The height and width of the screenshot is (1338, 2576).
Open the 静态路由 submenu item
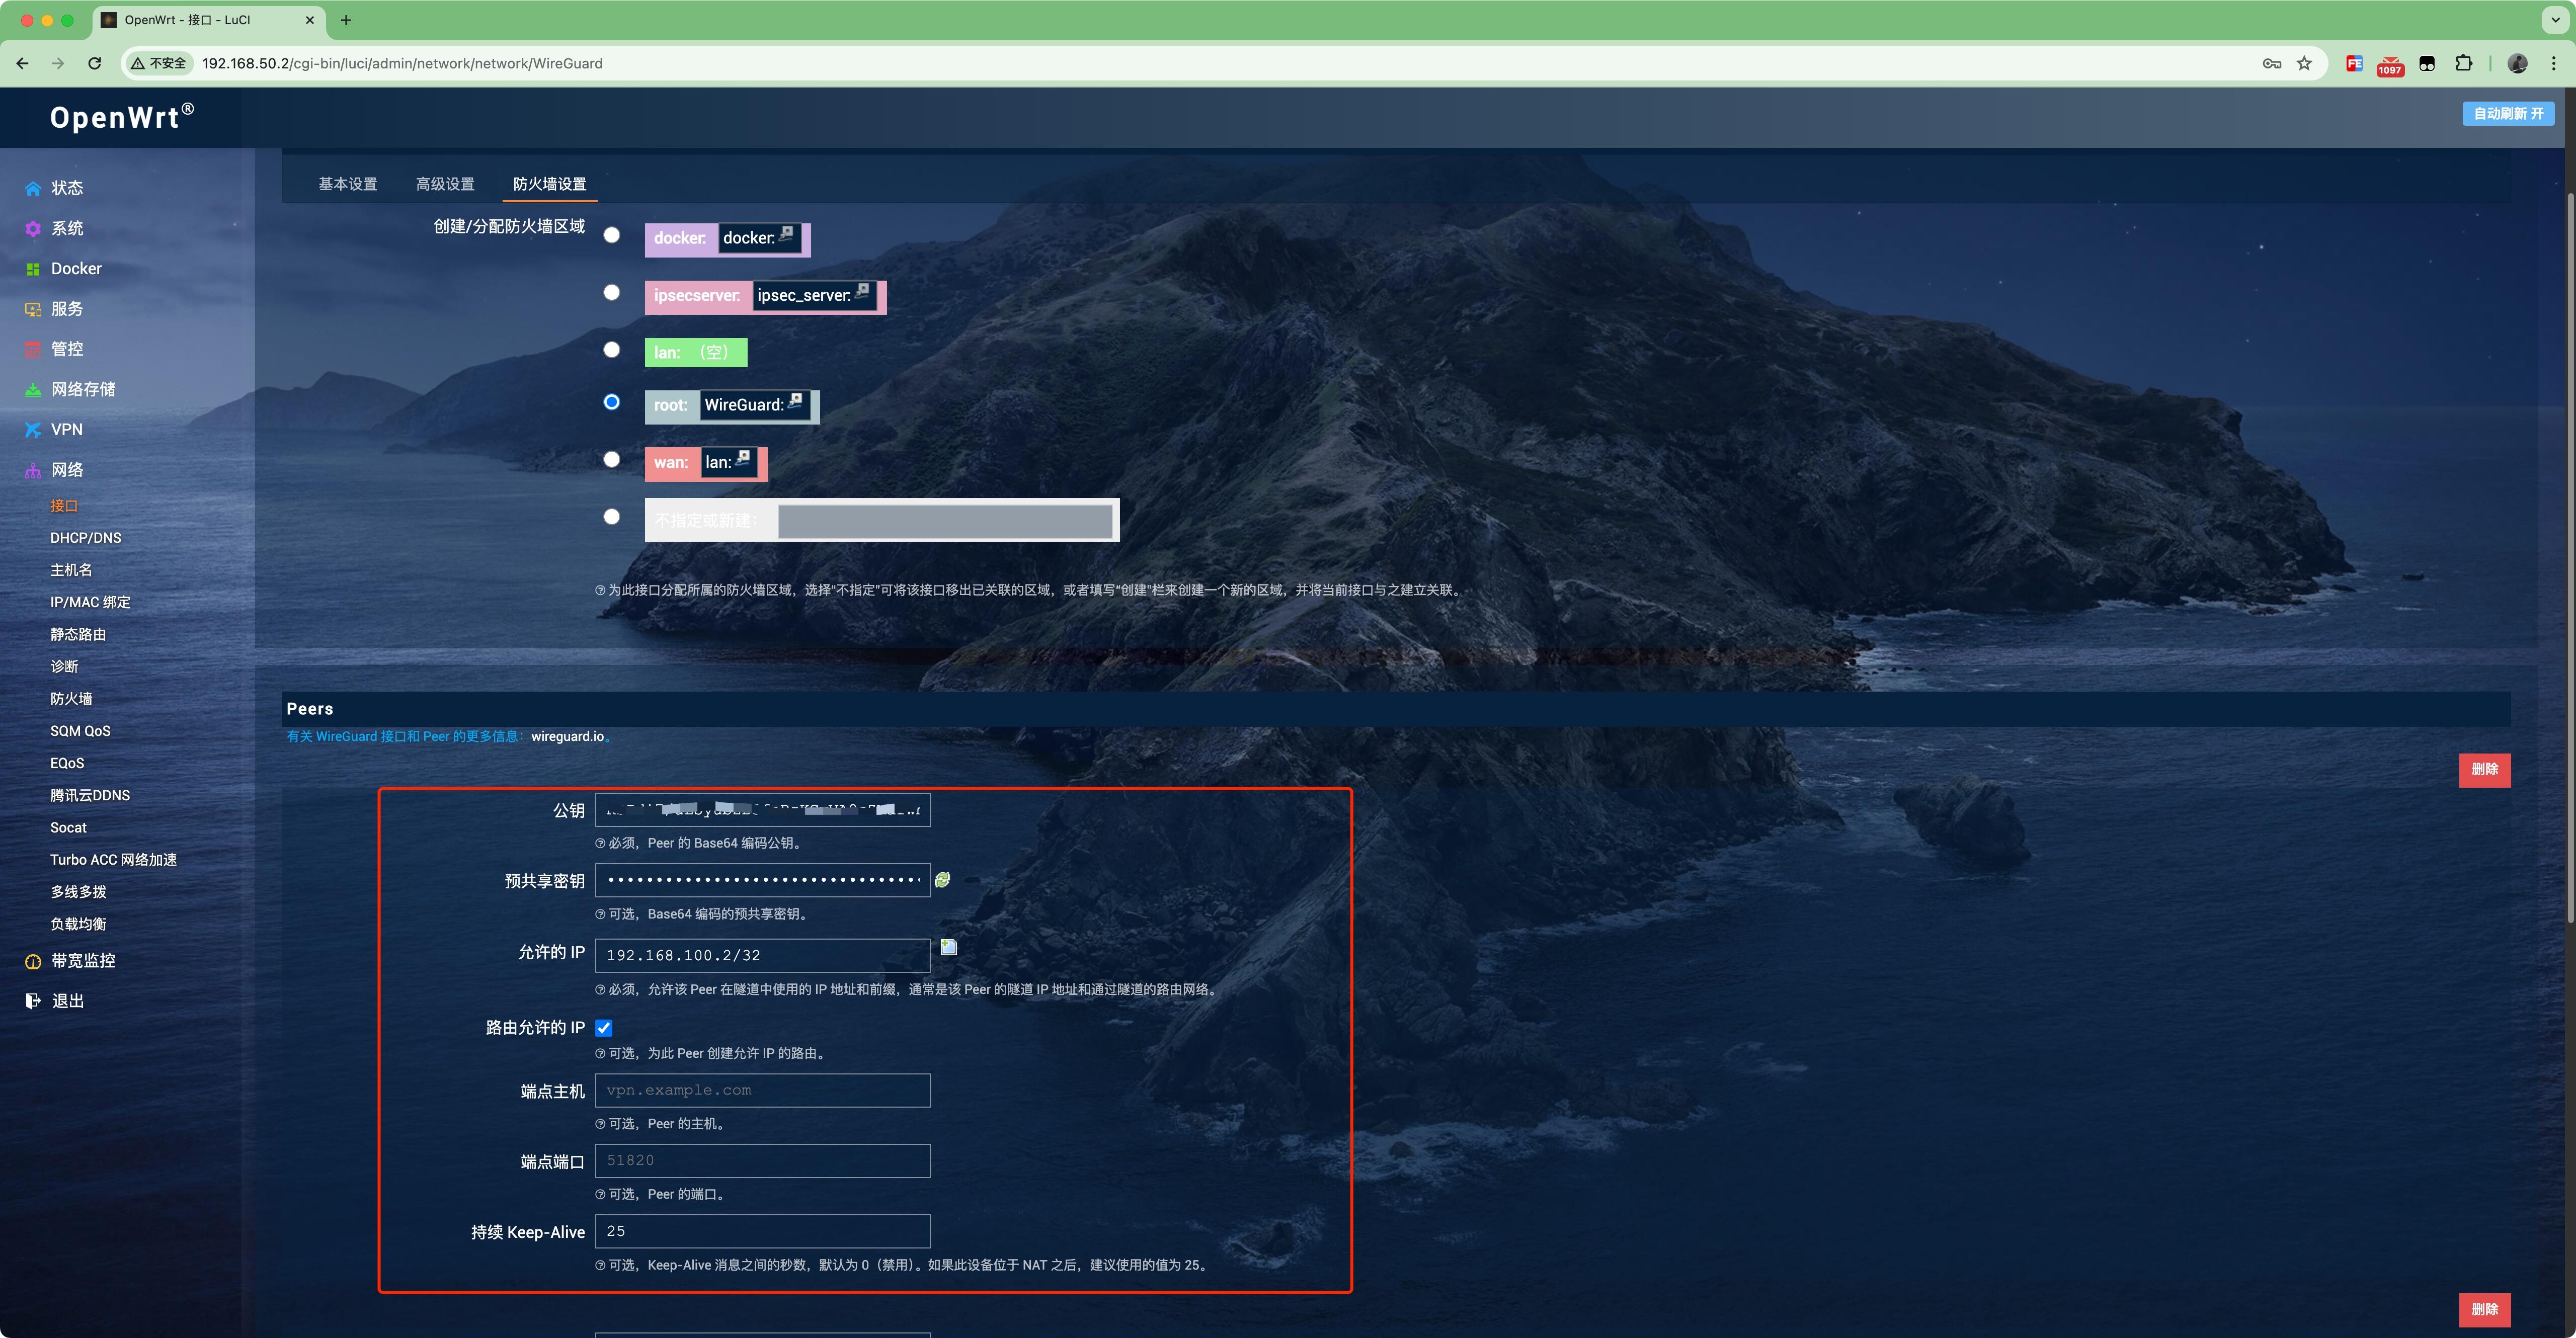(x=78, y=635)
